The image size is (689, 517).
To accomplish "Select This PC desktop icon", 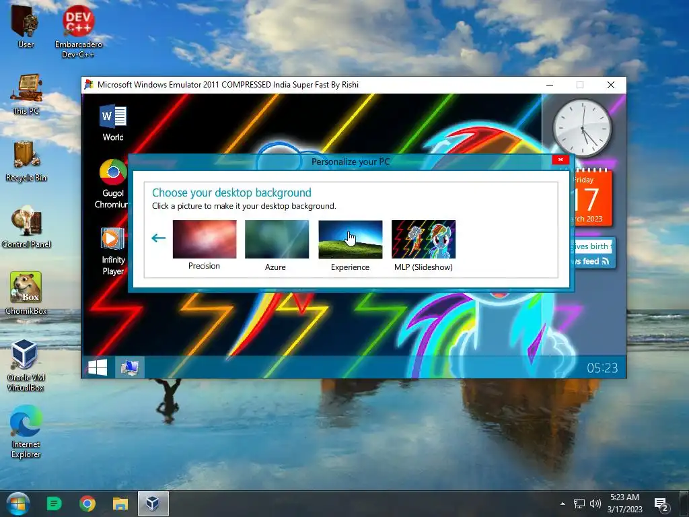I will click(26, 94).
